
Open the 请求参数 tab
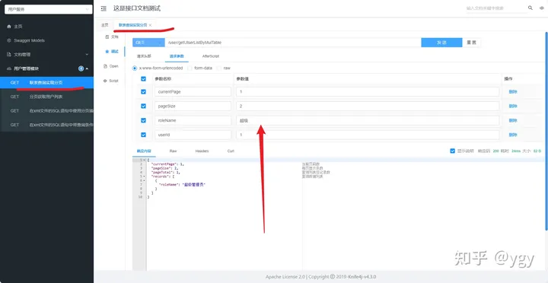click(177, 56)
